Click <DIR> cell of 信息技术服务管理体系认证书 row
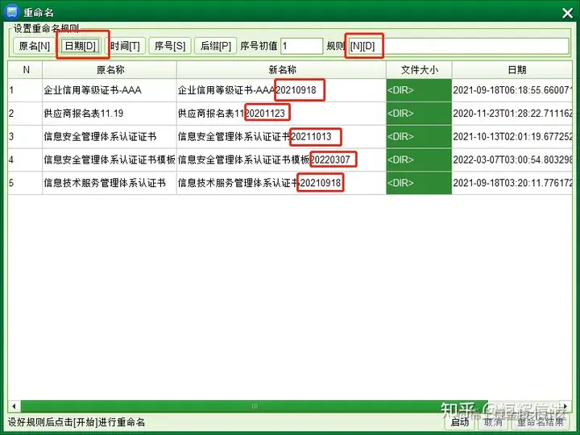The width and height of the screenshot is (580, 435). (419, 183)
